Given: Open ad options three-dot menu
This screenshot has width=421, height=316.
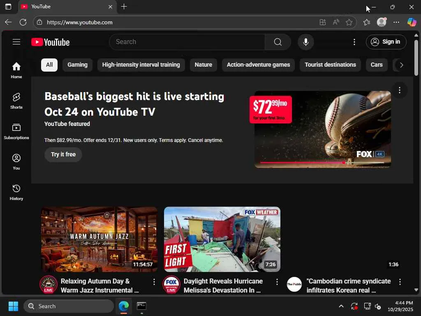Looking at the screenshot, I should click(x=400, y=90).
